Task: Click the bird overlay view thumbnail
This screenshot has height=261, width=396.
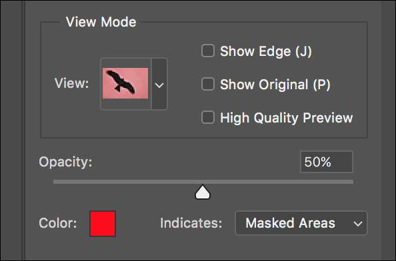Action: coord(125,83)
